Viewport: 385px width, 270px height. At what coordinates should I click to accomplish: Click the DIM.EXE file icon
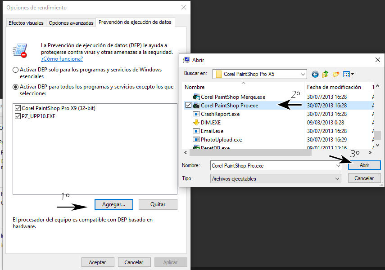(x=196, y=123)
